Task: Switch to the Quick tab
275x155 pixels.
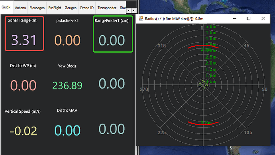Action: point(6,7)
